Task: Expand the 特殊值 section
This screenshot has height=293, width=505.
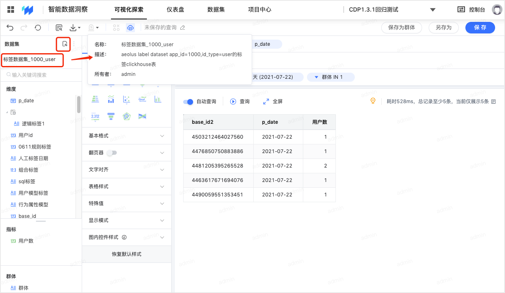Action: pyautogui.click(x=127, y=203)
